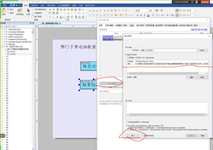Image resolution: width=213 pixels, height=150 pixels.
Task: Open the font color dropdown arrow
Action: tap(151, 15)
